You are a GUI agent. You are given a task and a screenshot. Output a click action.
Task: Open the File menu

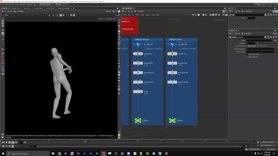click(3, 4)
